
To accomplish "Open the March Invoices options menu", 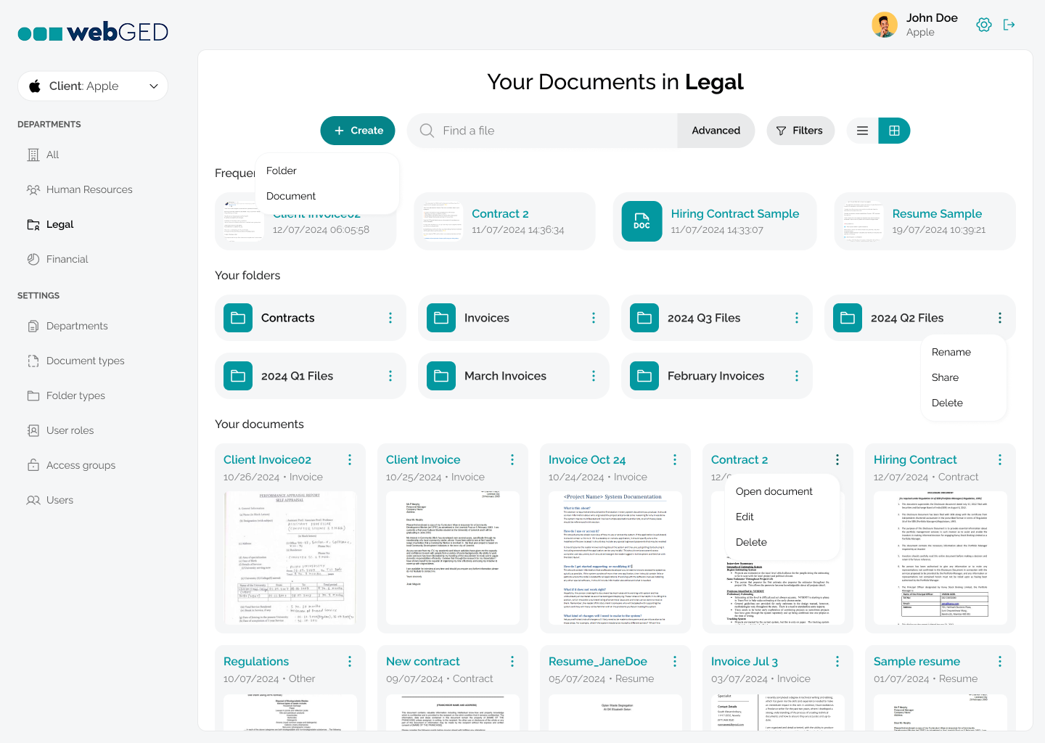I will tap(594, 376).
